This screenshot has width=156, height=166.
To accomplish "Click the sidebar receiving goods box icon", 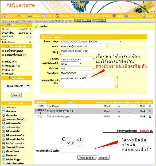I will (x=3, y=140).
